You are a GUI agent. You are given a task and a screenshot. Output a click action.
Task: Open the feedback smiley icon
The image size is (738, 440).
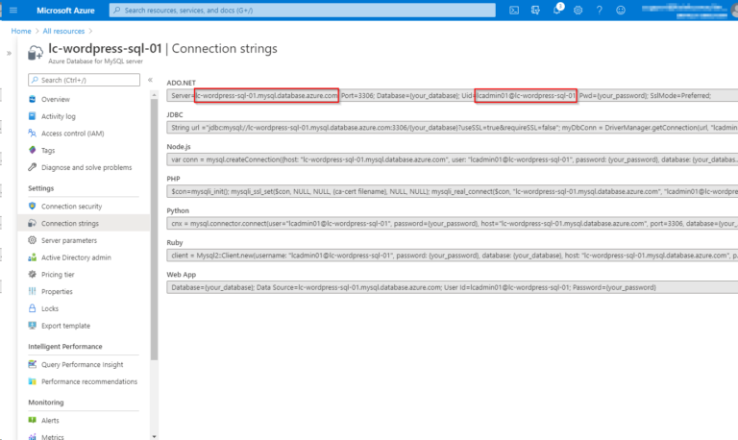[621, 10]
